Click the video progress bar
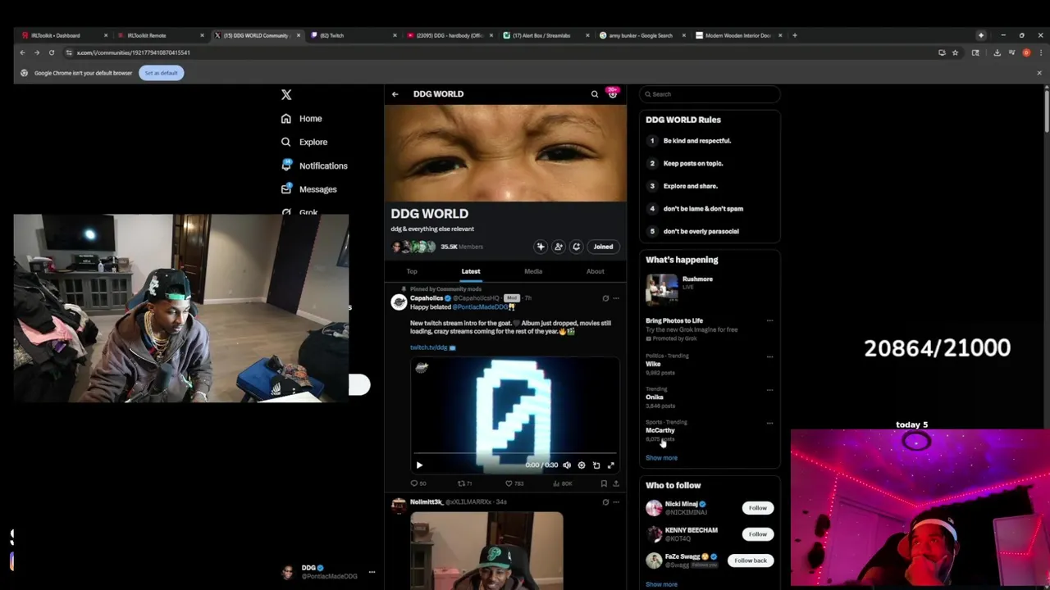The image size is (1050, 590). coord(515,453)
